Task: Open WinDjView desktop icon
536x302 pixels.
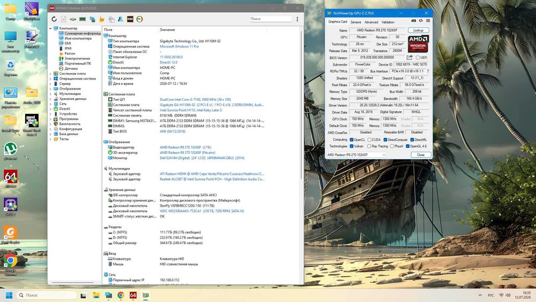Action: (32, 11)
